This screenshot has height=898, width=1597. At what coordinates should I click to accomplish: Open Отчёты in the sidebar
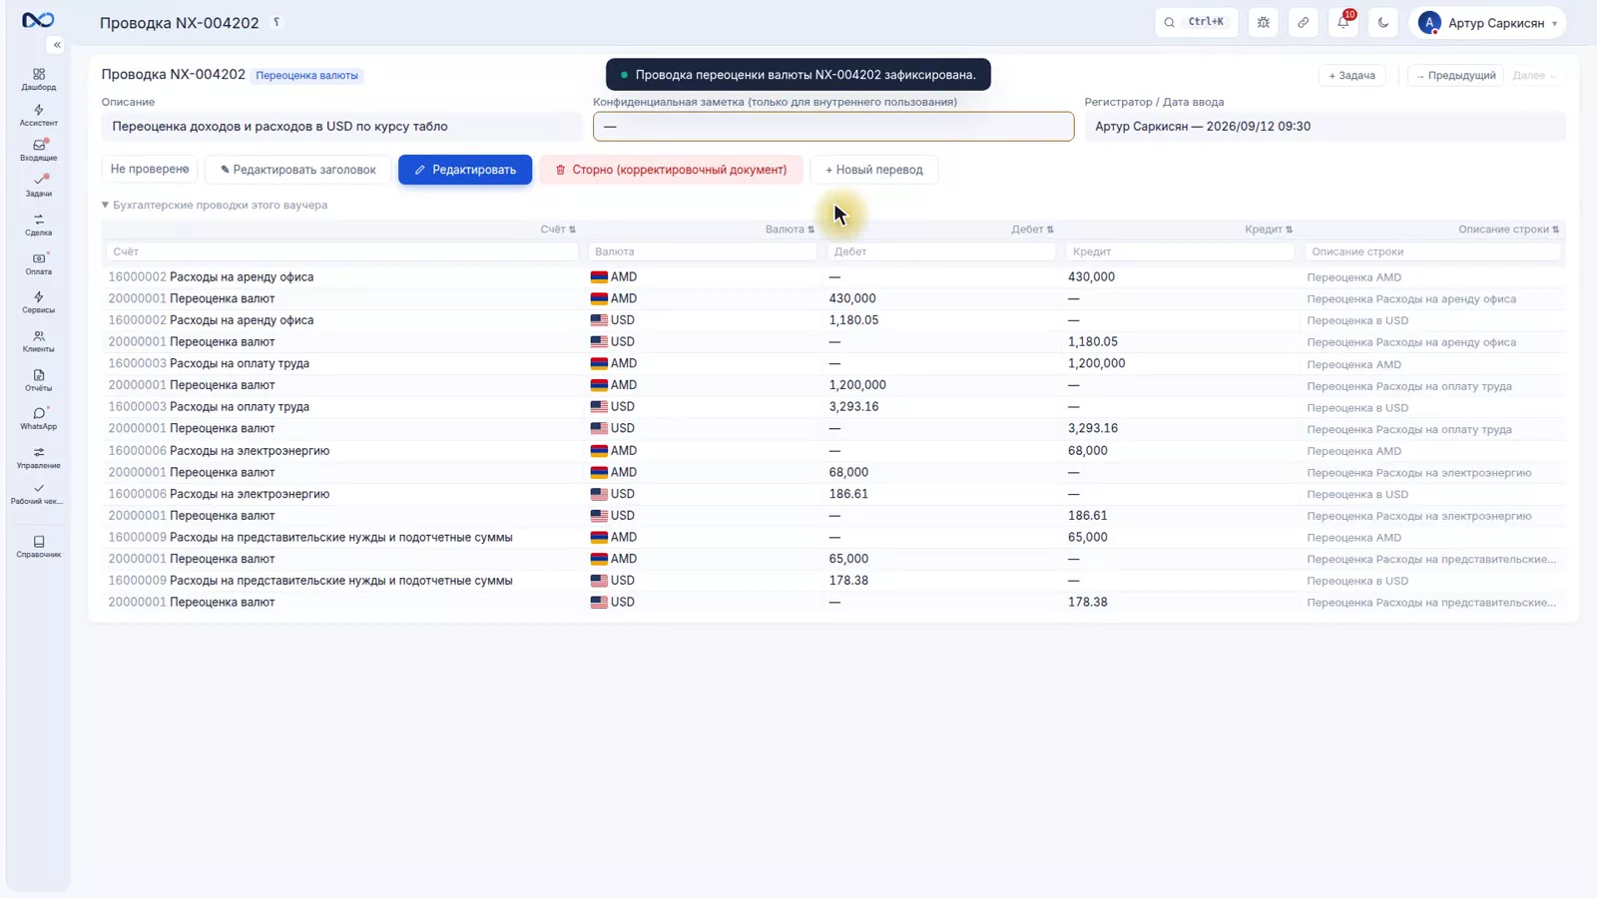click(x=38, y=380)
